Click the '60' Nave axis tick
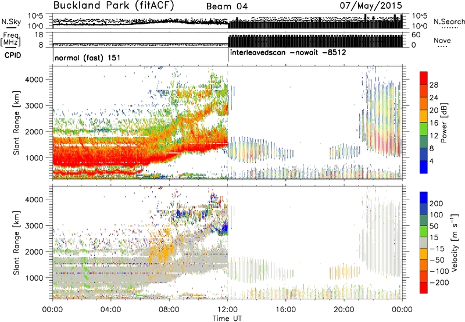 (x=416, y=35)
